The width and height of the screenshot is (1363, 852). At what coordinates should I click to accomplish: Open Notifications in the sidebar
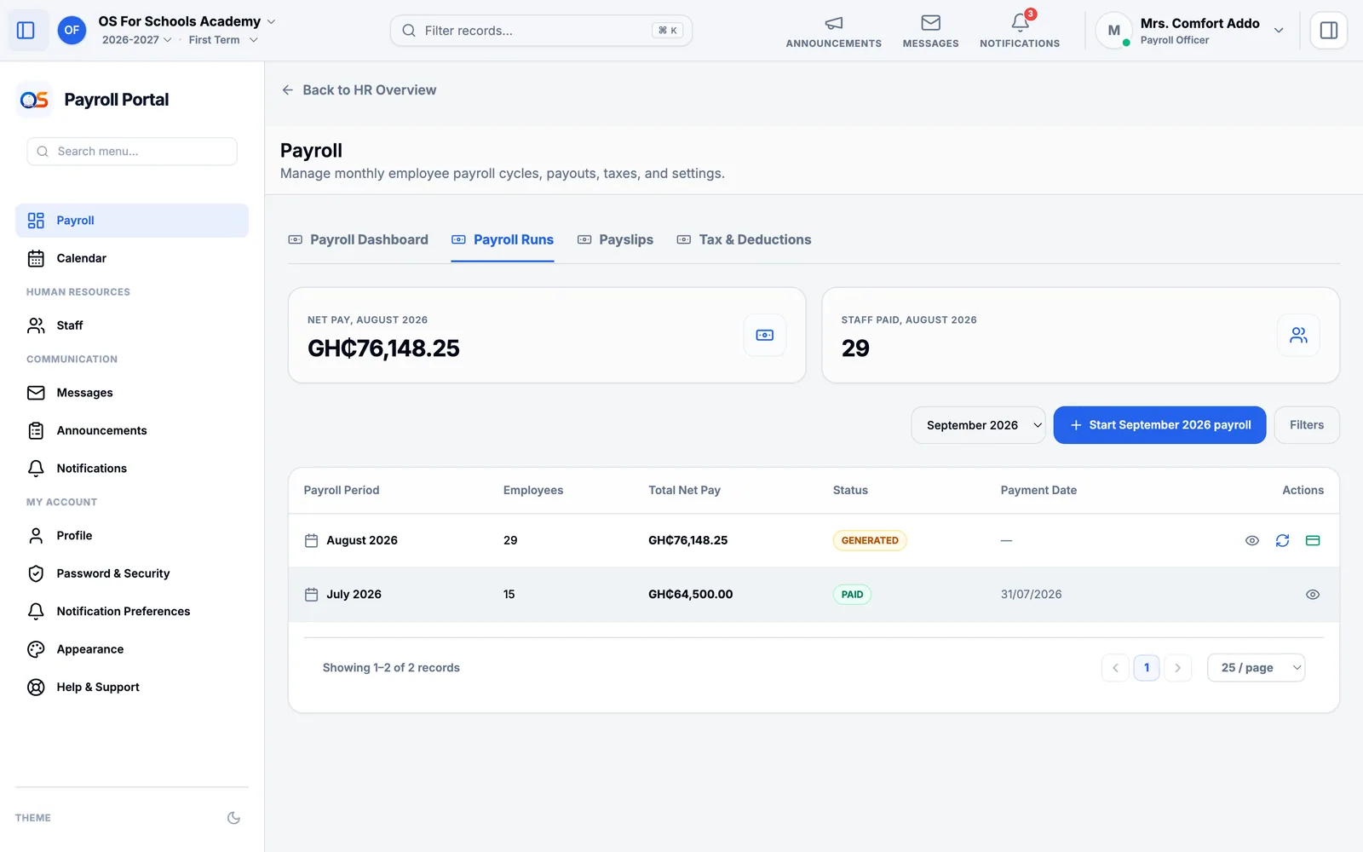pyautogui.click(x=132, y=469)
